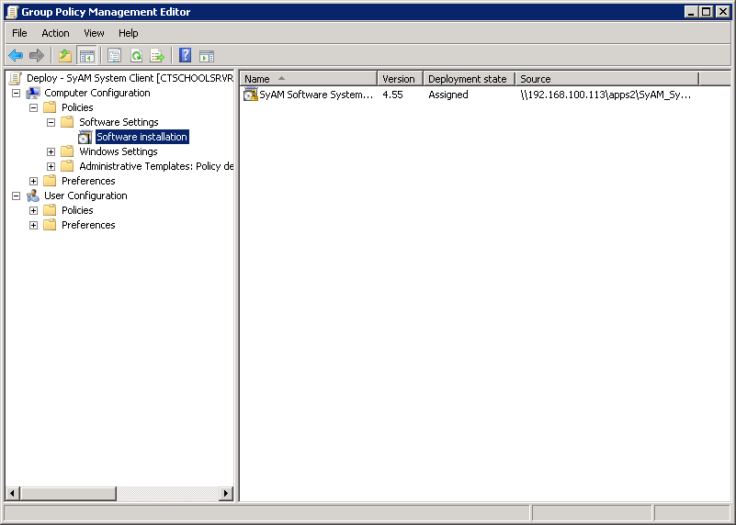The width and height of the screenshot is (736, 525).
Task: Collapse the Software Settings tree node
Action: (51, 122)
